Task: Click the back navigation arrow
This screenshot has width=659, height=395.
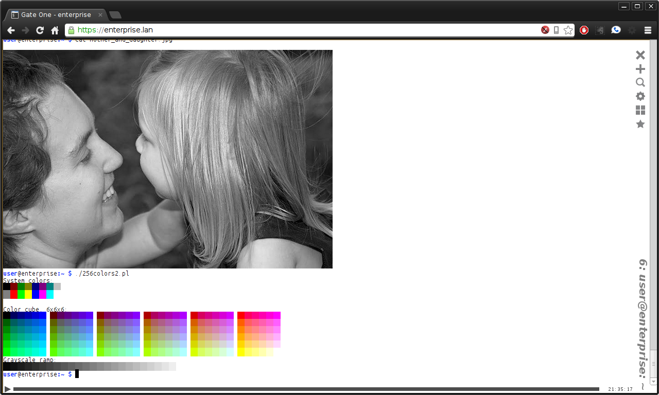Action: coord(11,30)
